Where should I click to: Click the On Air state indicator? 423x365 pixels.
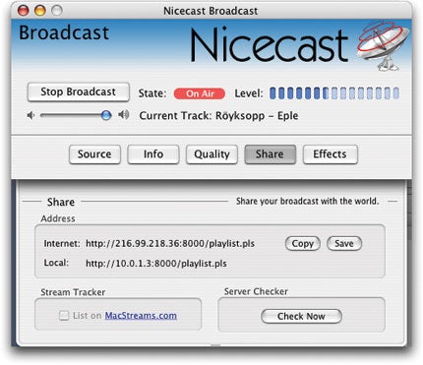tap(200, 93)
